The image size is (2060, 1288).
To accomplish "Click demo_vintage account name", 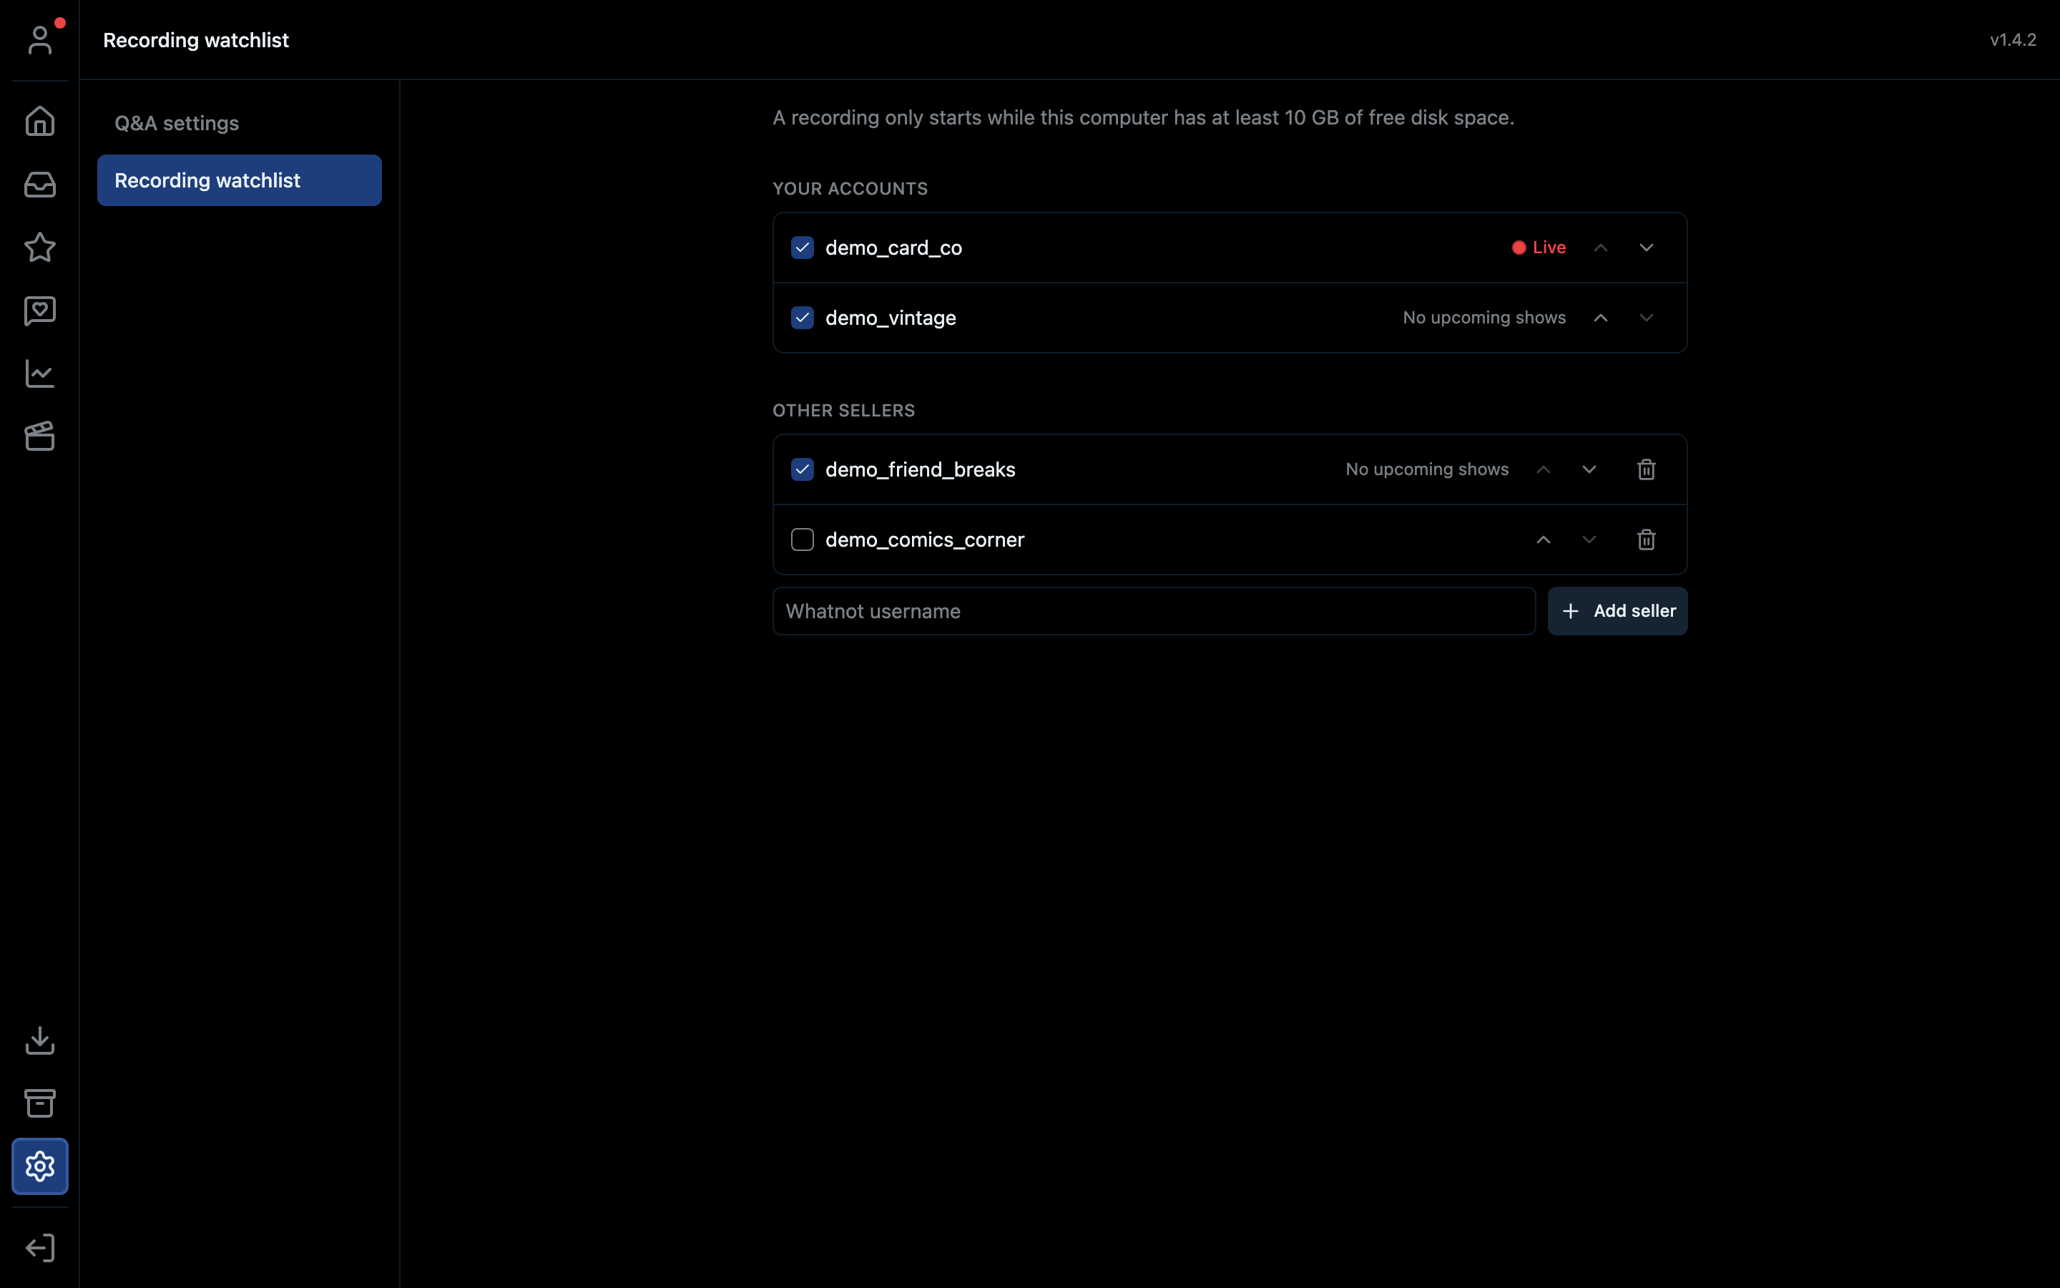I will (x=891, y=318).
